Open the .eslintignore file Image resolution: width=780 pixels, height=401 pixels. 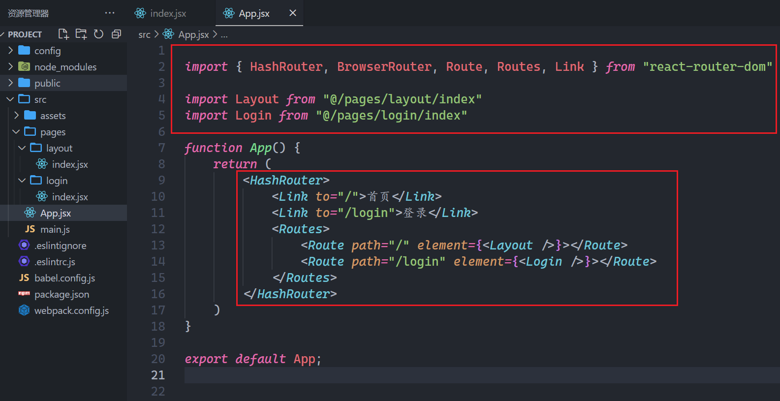click(x=63, y=246)
